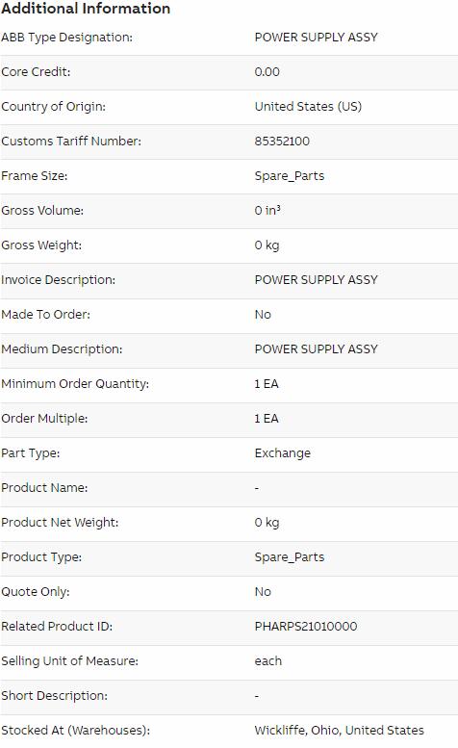Select the Wickliffe, Ohio warehouse text
The image size is (458, 748).
(x=340, y=731)
